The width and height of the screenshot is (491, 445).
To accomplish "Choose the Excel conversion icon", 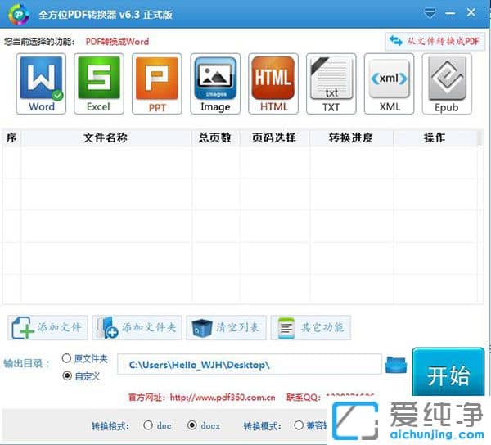I will click(99, 83).
